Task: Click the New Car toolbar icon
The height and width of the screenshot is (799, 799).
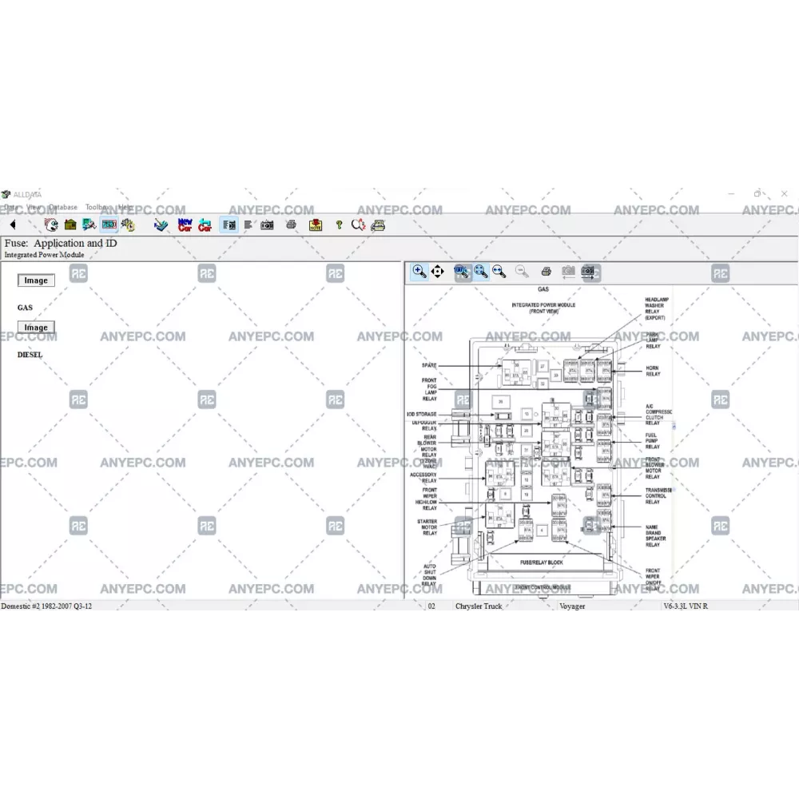Action: click(185, 225)
